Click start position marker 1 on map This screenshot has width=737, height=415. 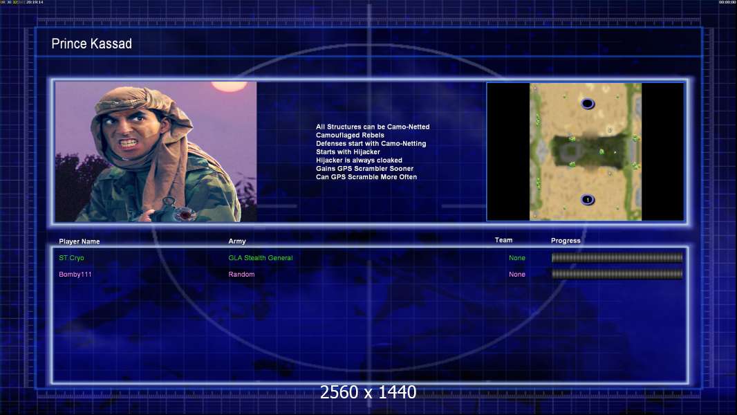(x=588, y=200)
